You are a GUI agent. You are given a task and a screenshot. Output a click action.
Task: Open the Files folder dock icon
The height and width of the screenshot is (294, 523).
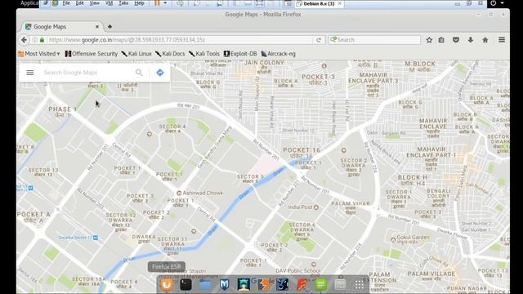[205, 284]
